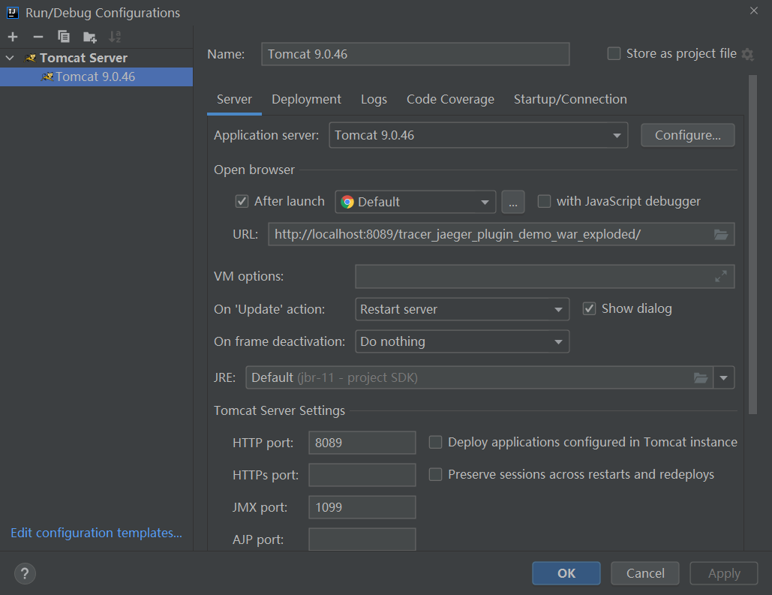The image size is (772, 595).
Task: Open the Application server dropdown
Action: (478, 136)
